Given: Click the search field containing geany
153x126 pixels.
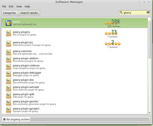Looking at the screenshot, I should point(135,13).
